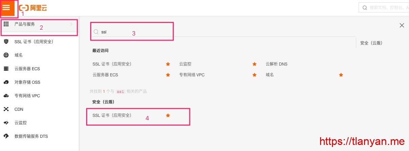Click the orange hamburger menu button

point(6,8)
